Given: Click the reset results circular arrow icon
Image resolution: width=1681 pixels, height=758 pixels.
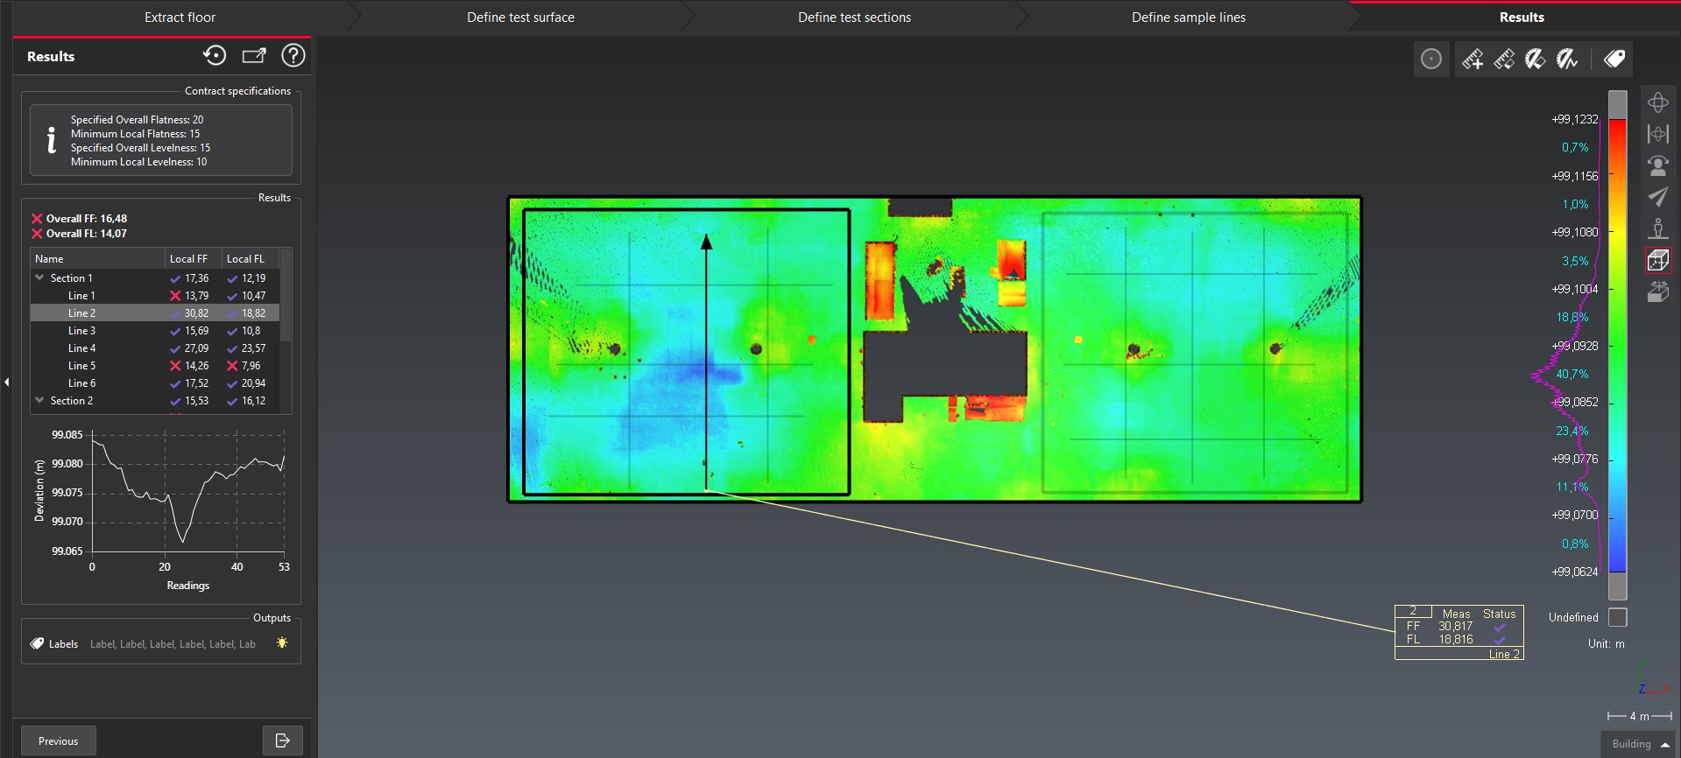Looking at the screenshot, I should [x=215, y=56].
